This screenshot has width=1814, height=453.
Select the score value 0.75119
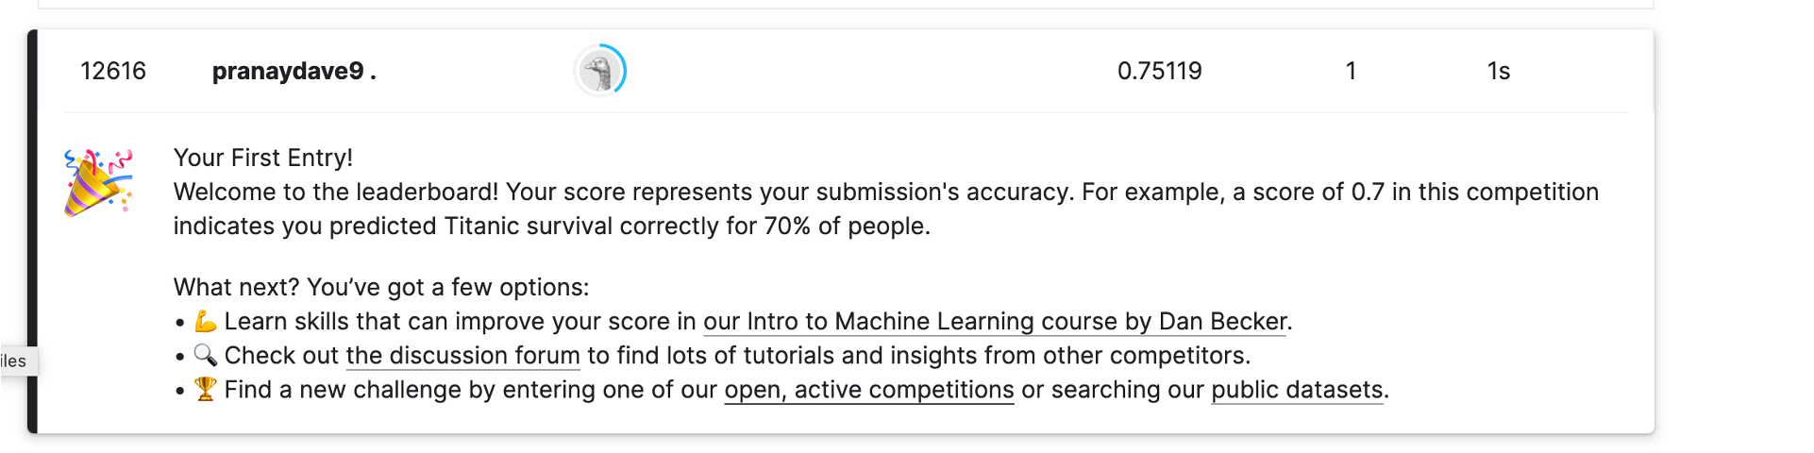1159,71
